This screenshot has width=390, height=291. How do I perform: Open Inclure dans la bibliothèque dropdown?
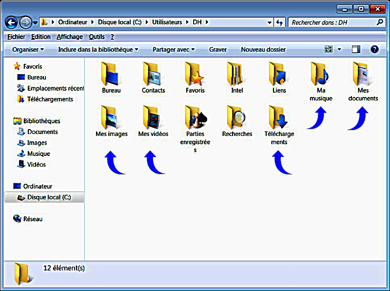98,50
